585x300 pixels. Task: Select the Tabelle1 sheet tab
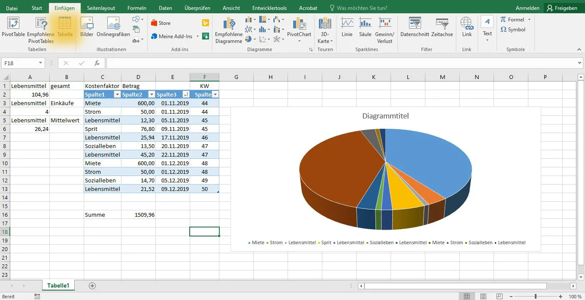click(58, 285)
